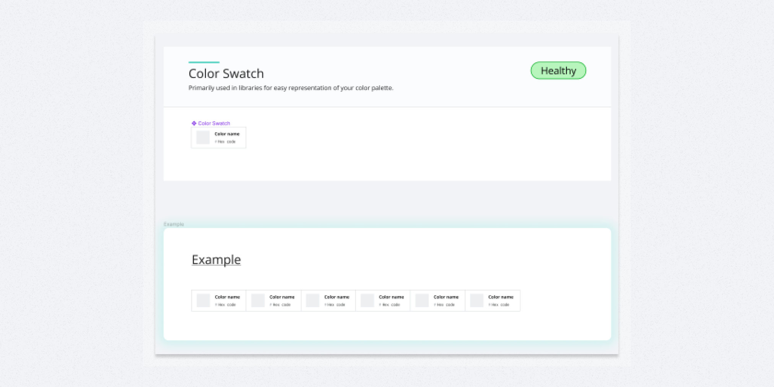The image size is (774, 387).
Task: Select the Color Swatch page title
Action: (x=226, y=73)
